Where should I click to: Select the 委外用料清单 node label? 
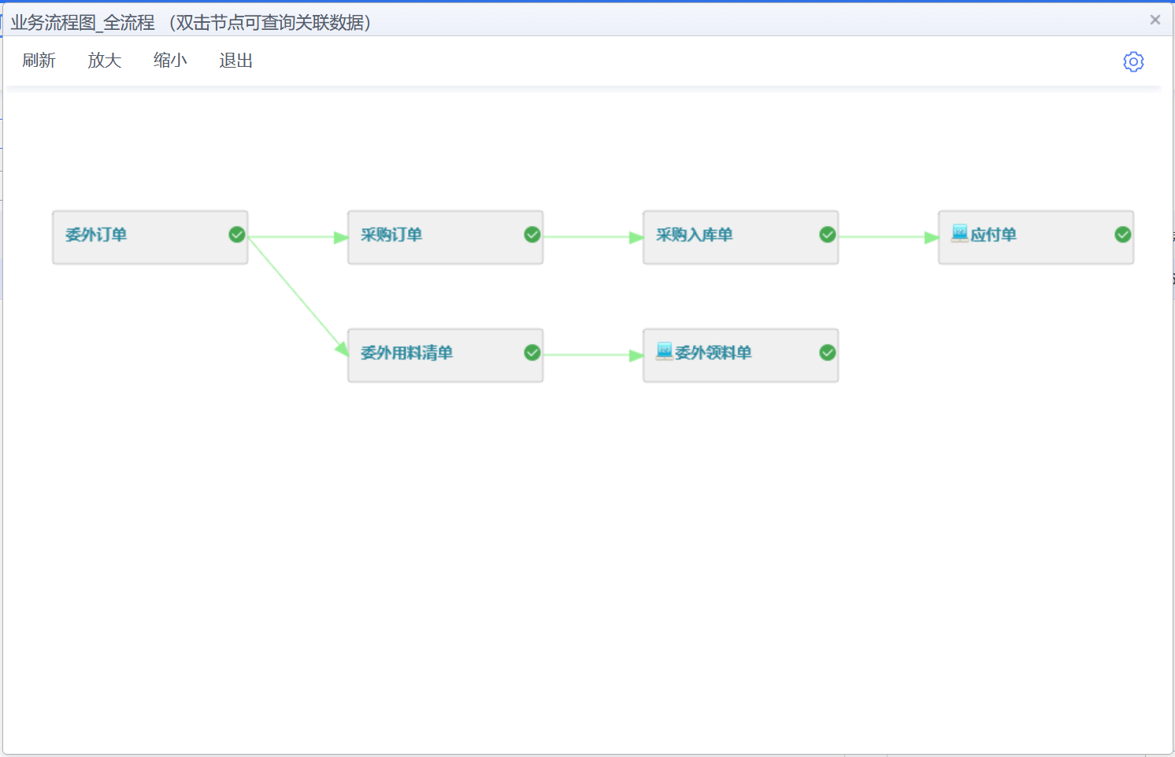pos(406,353)
